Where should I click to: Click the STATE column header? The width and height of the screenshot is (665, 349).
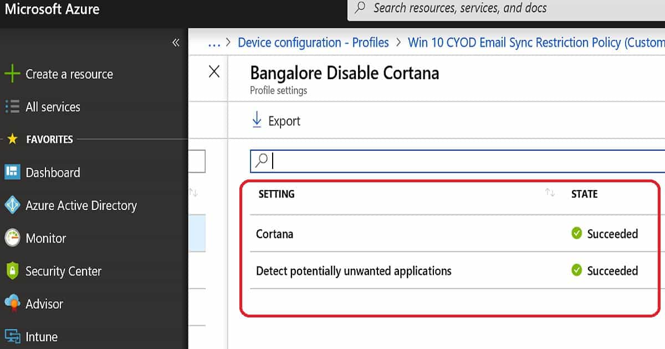click(x=584, y=194)
